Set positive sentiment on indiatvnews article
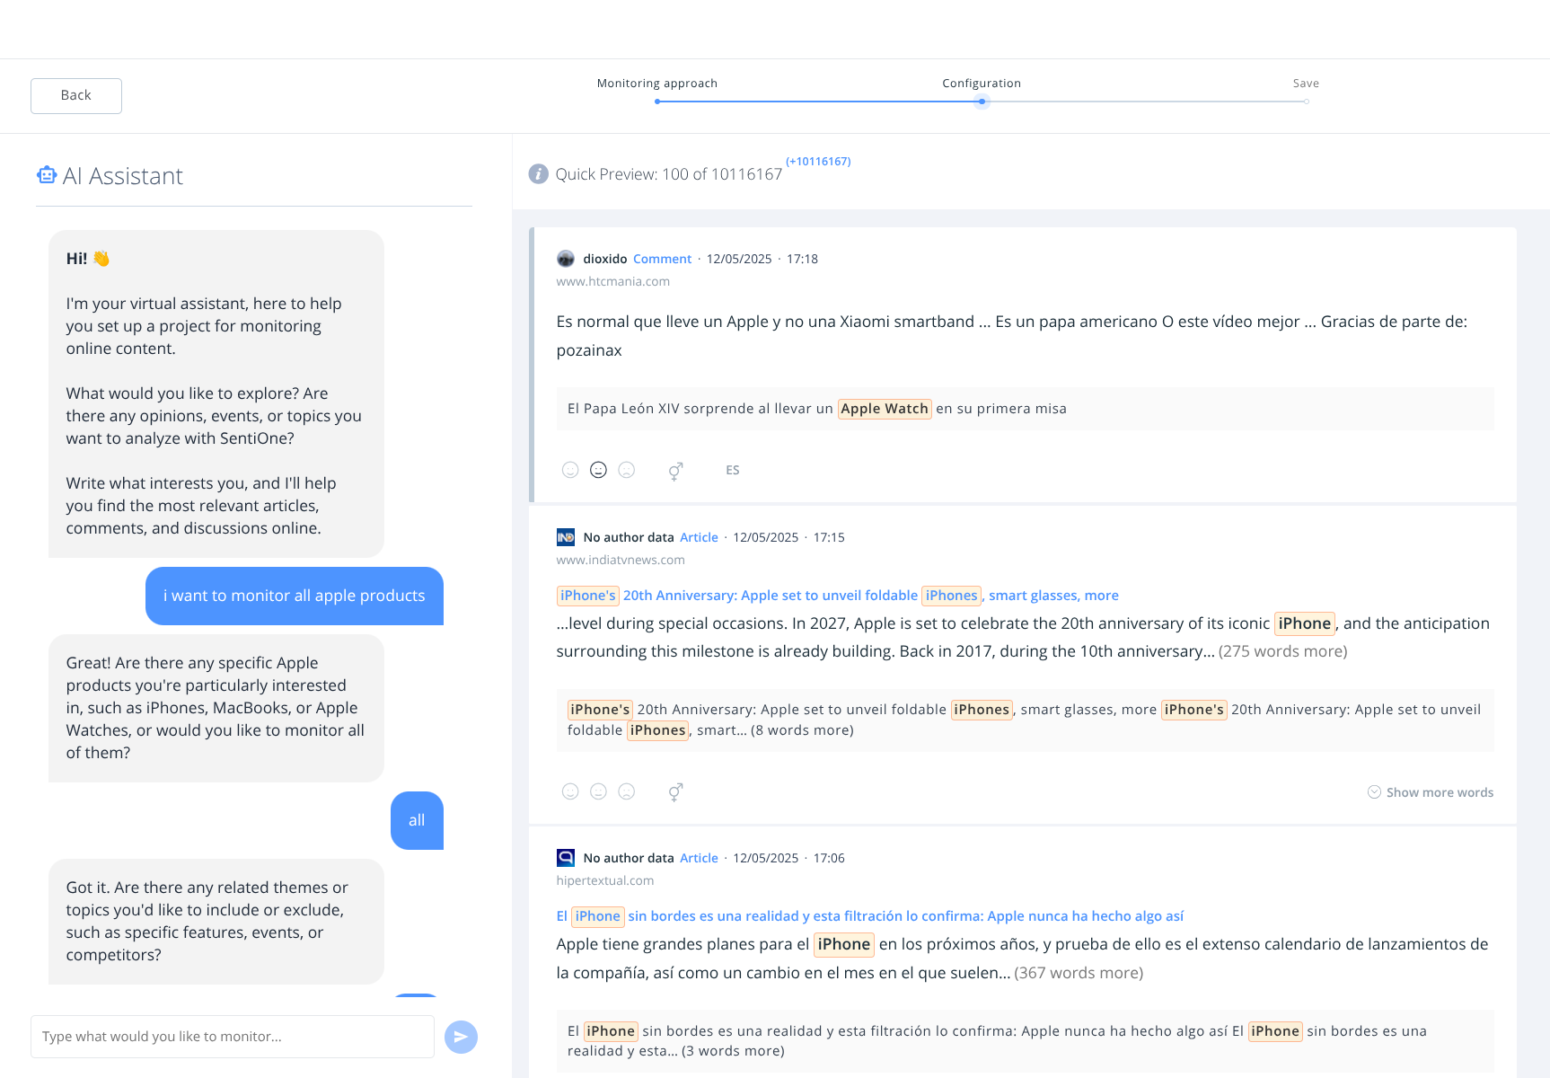The width and height of the screenshot is (1550, 1078). [x=570, y=791]
